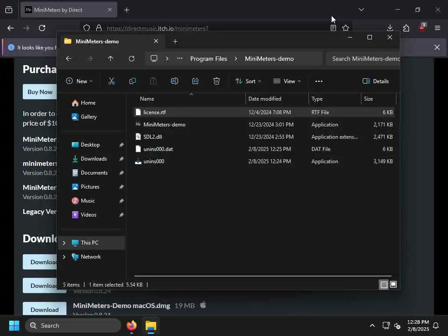Toggle the Details pane
This screenshot has width=448, height=336.
[x=375, y=81]
